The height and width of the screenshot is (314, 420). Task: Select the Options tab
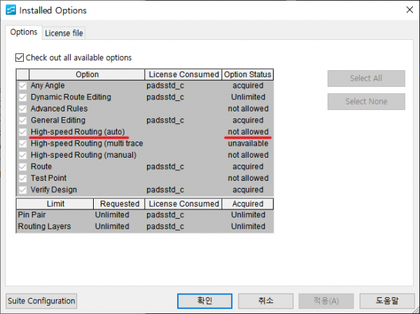tap(24, 32)
